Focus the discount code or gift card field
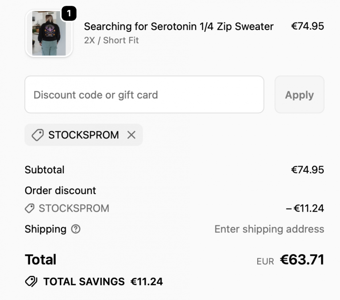Image resolution: width=340 pixels, height=300 pixels. coord(144,95)
